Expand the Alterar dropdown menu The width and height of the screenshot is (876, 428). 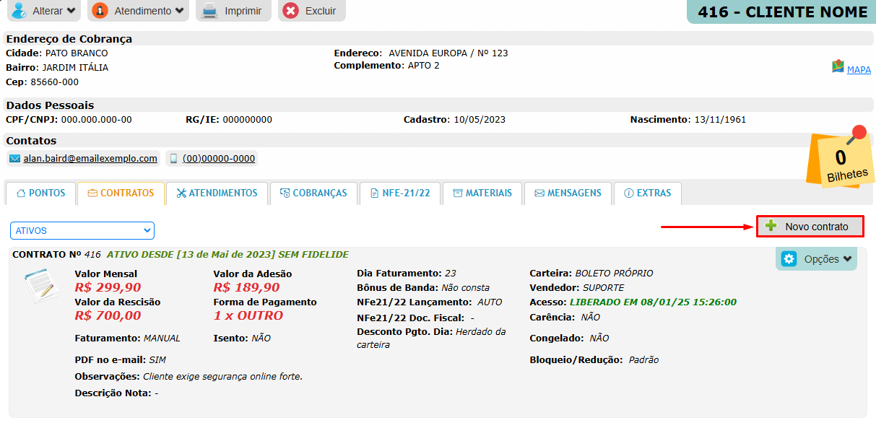point(45,11)
